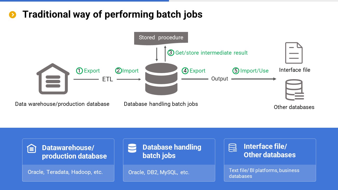The image size is (338, 190).
Task: Click the Interface file/Other databases card heading
Action: 269,151
